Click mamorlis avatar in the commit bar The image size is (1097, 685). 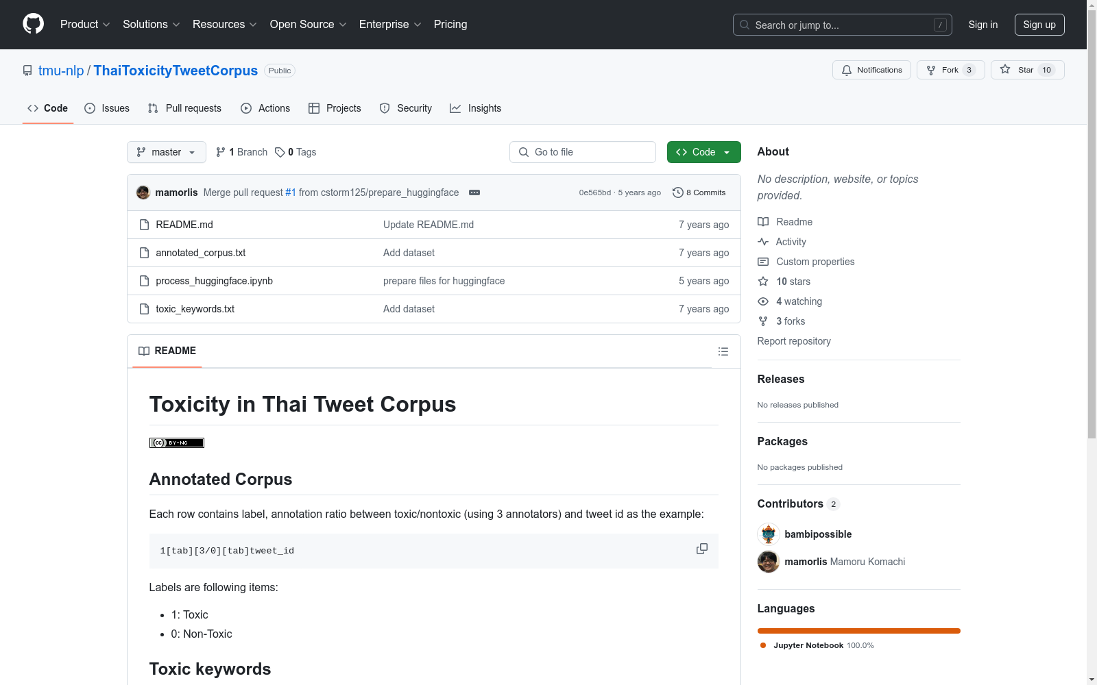coord(143,192)
